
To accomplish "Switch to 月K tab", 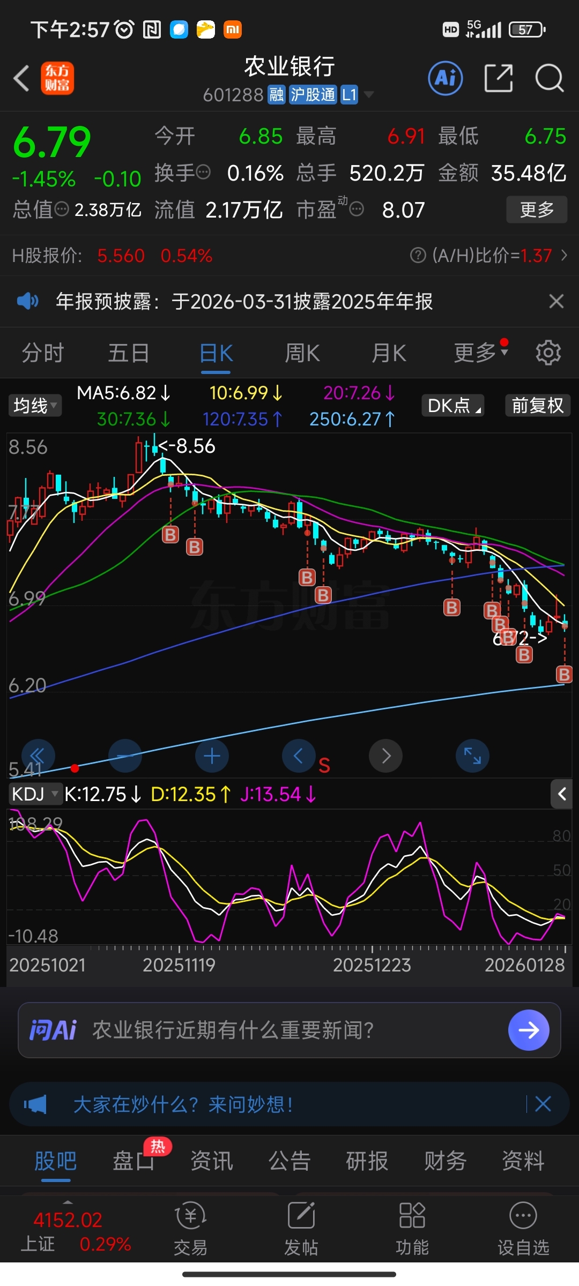I will tap(389, 353).
